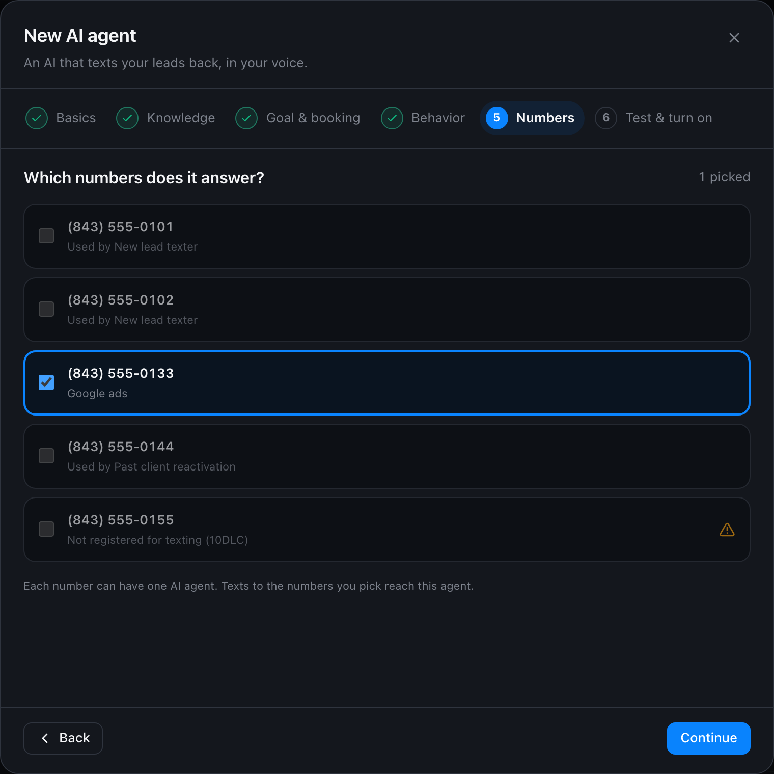The height and width of the screenshot is (774, 774).
Task: Jump to Test & turn on step
Action: tap(654, 118)
